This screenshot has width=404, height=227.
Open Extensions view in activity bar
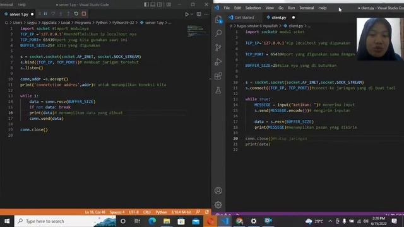click(x=218, y=76)
